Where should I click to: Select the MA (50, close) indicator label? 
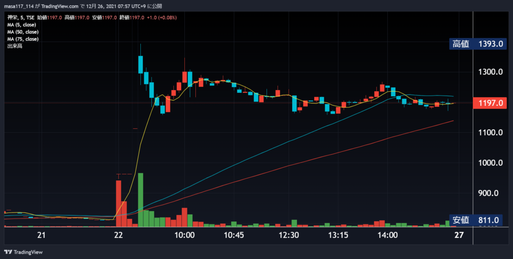pyautogui.click(x=23, y=32)
